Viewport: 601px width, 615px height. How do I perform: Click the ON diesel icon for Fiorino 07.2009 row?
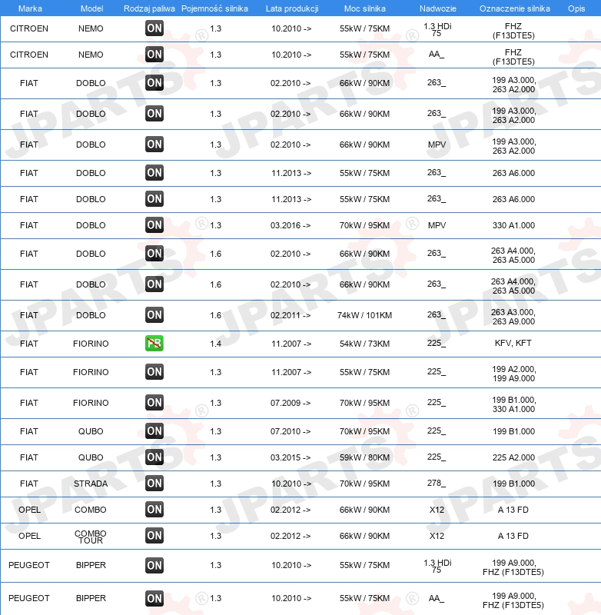(x=154, y=403)
